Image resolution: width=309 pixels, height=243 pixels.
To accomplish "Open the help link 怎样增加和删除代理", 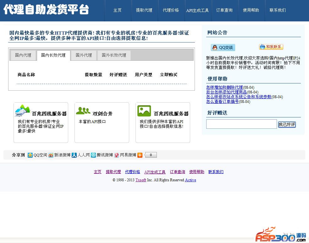I will click(224, 88).
